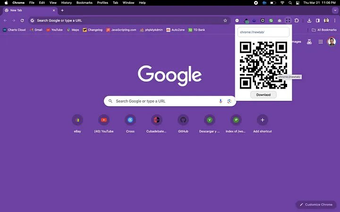Viewport: 340px width, 212px height.
Task: Open the Cubadebate shortcut
Action: [157, 124]
